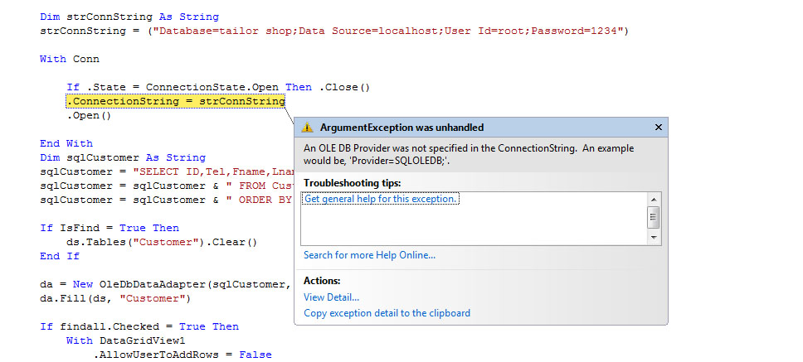Click the "Dim strConnString As String" line
Image resolution: width=803 pixels, height=362 pixels.
tap(129, 17)
